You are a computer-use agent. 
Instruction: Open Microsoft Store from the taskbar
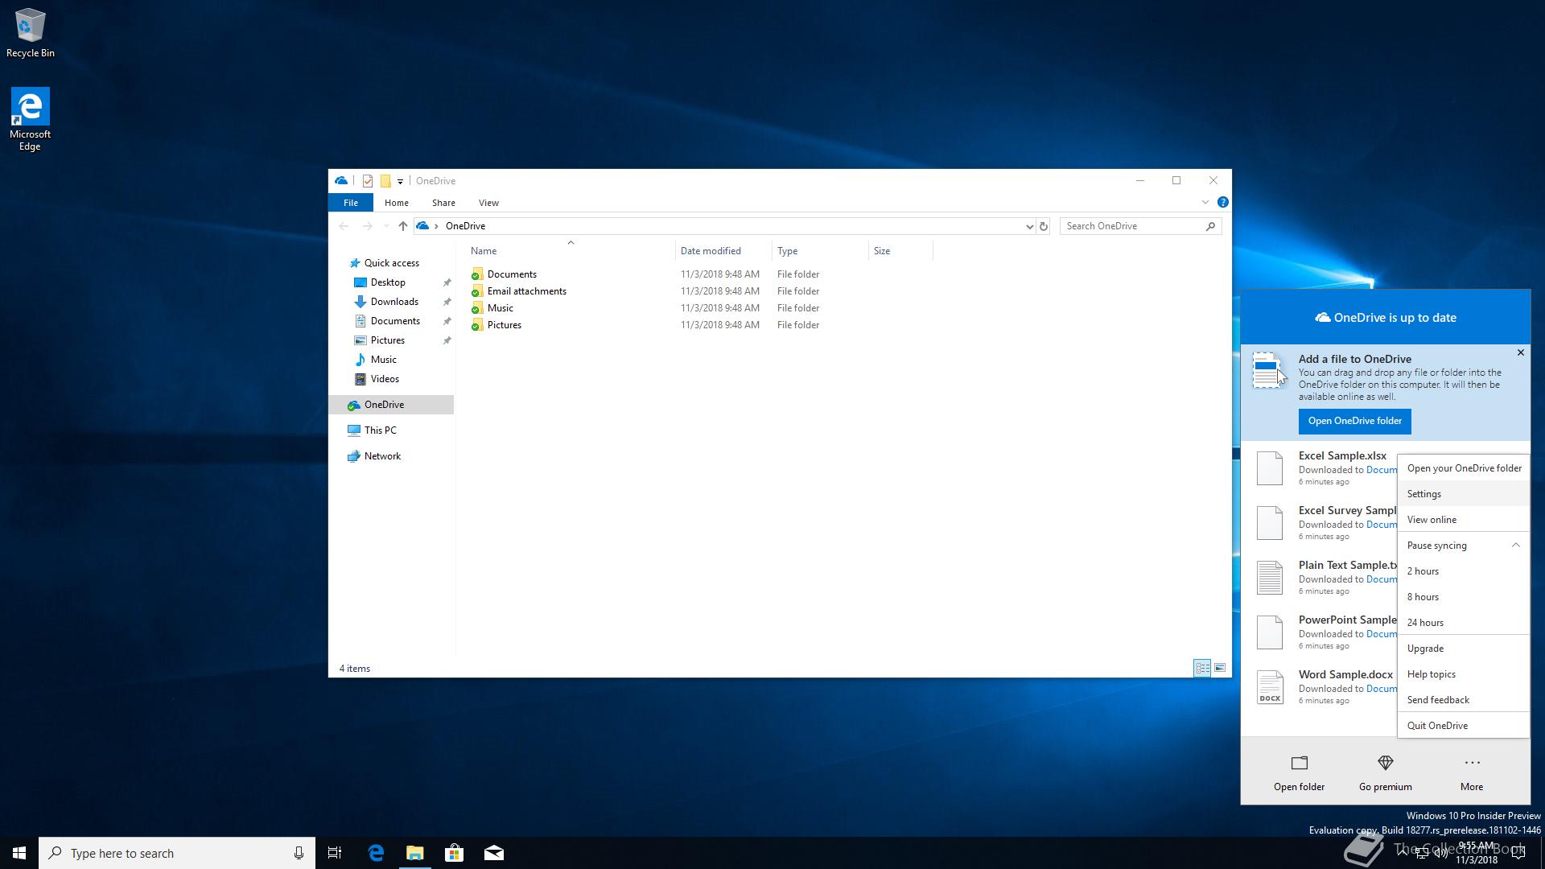[x=455, y=853]
